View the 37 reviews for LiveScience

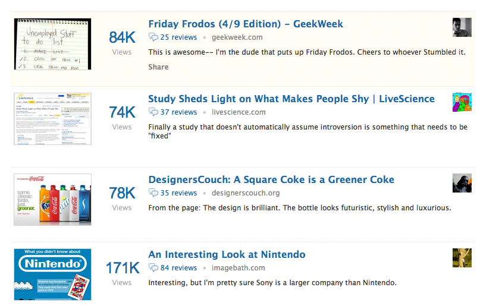tap(178, 112)
